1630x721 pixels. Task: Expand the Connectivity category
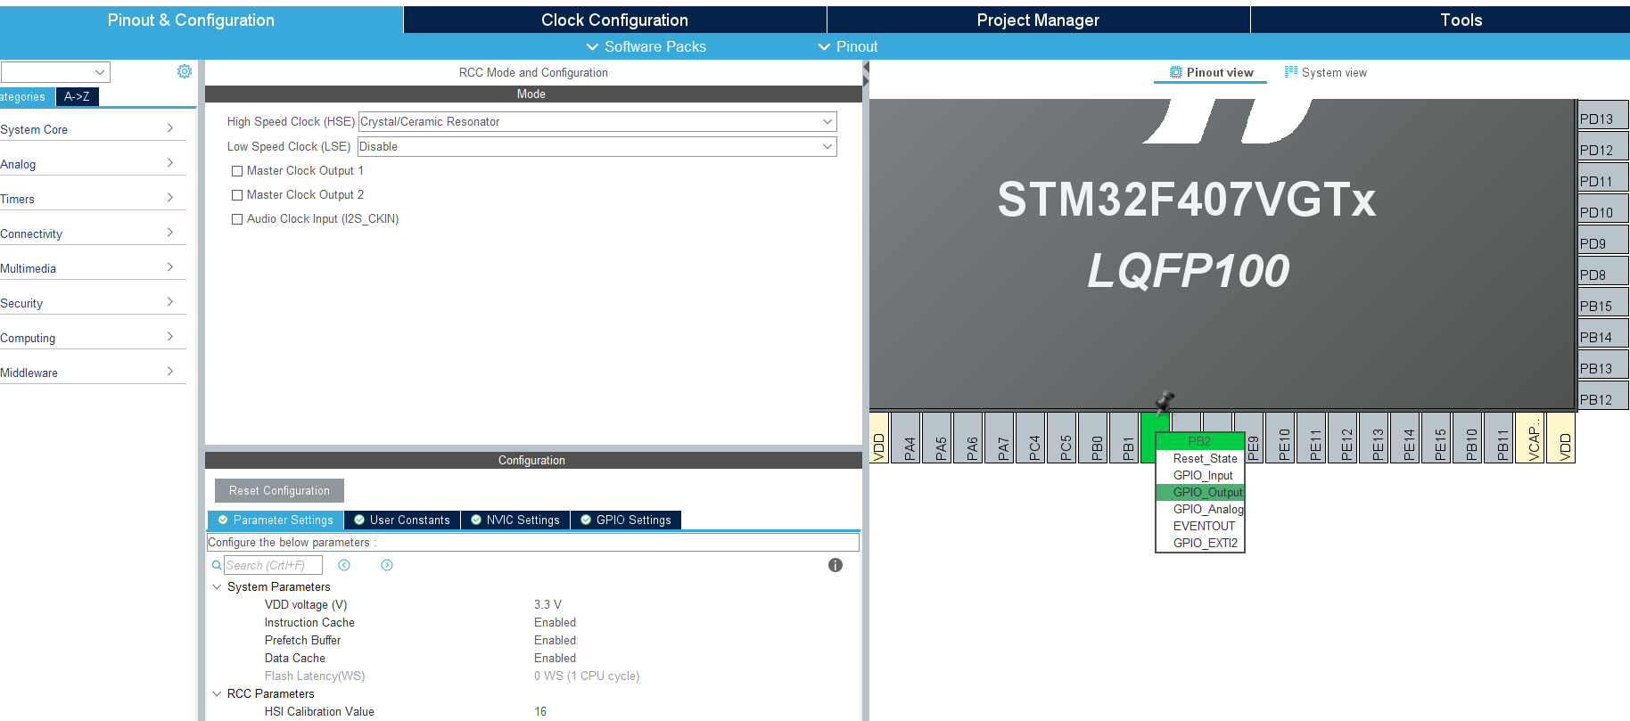point(93,234)
